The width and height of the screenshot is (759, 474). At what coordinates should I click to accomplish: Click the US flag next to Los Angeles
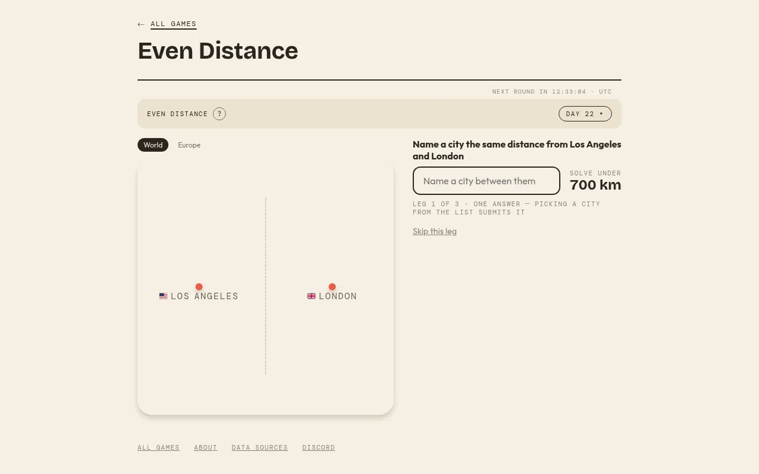click(163, 296)
